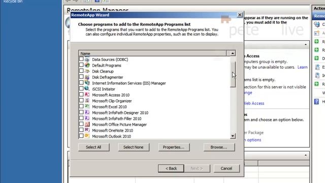Check the Microsoft Clip Organizer checkbox
The image size is (325, 183).
tap(81, 101)
